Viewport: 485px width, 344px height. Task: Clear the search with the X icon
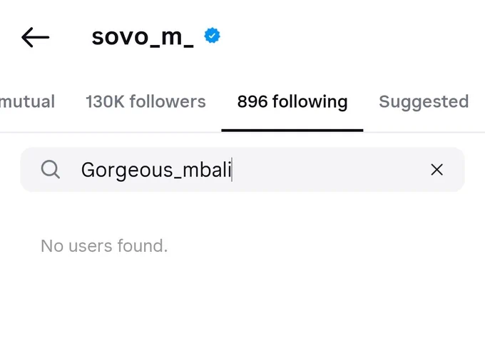(436, 170)
